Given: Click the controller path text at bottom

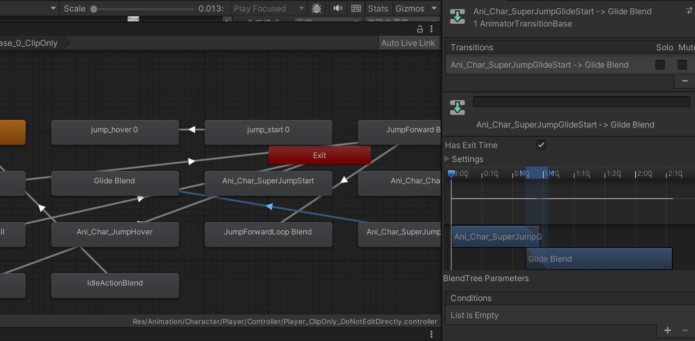Looking at the screenshot, I should tap(285, 321).
